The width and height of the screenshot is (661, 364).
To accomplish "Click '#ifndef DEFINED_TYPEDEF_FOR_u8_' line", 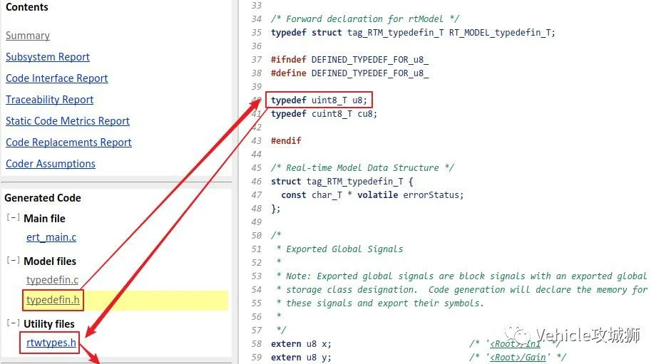I will [x=350, y=60].
